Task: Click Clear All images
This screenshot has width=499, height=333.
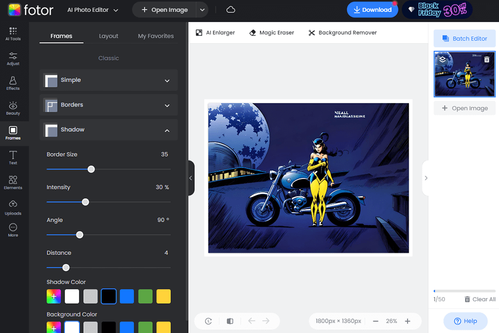Action: click(x=480, y=299)
